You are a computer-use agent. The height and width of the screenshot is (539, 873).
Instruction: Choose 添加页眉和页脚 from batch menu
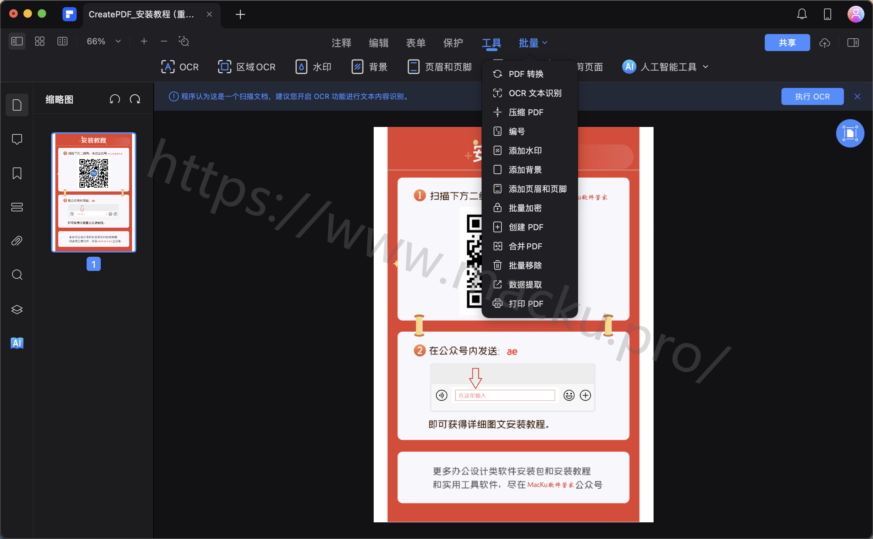pos(529,189)
